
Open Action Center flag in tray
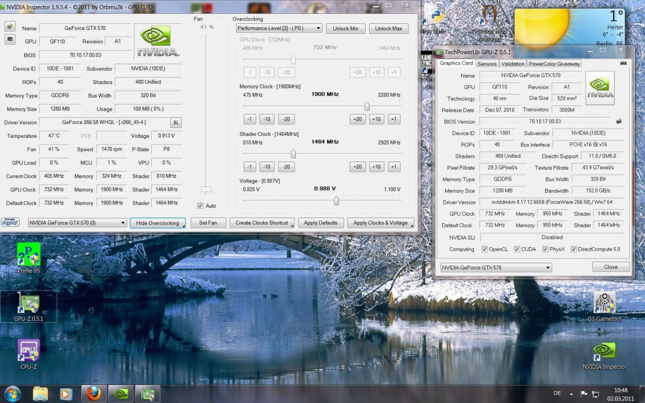pos(584,394)
